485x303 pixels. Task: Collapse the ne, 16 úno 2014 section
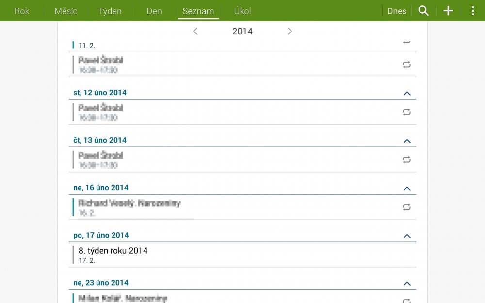[407, 188]
